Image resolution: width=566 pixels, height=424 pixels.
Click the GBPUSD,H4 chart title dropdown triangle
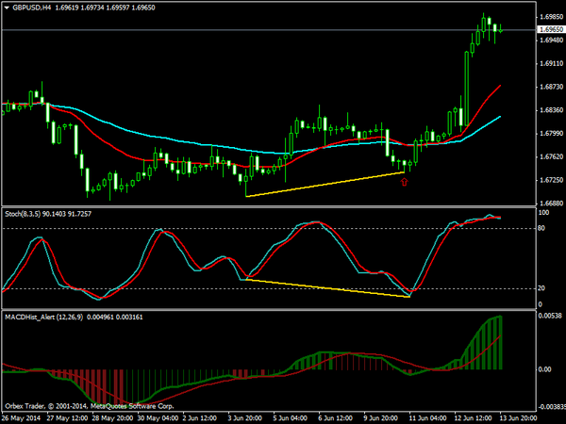[7, 8]
